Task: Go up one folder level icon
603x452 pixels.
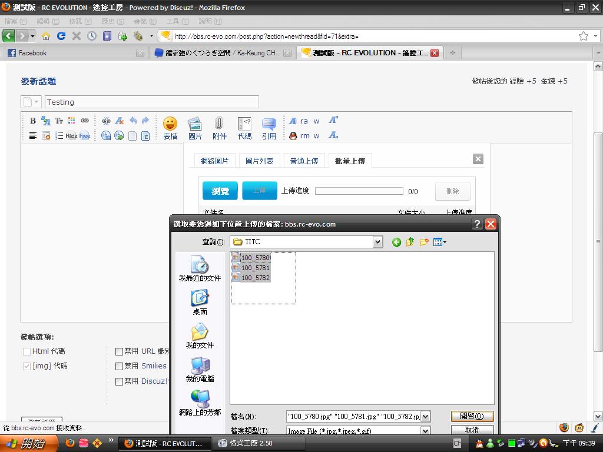Action: (x=410, y=242)
